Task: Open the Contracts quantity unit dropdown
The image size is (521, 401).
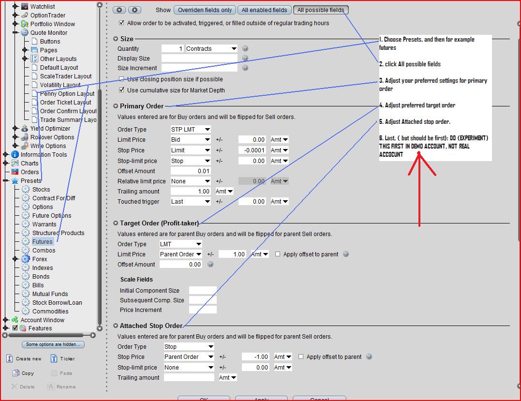Action: coord(211,48)
